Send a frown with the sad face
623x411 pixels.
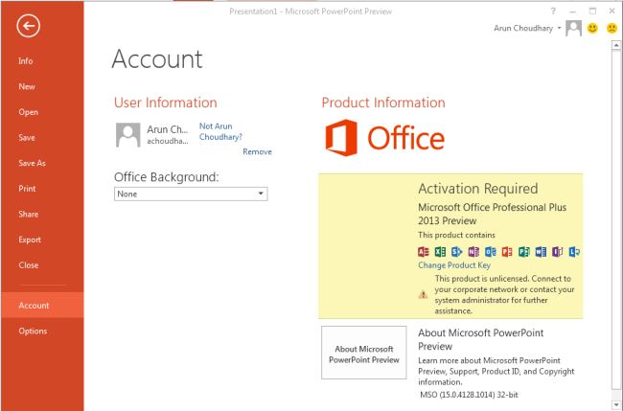coord(611,28)
